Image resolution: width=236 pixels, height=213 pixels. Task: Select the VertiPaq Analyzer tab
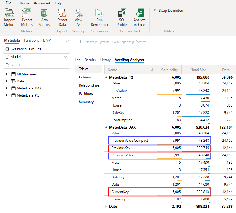129,60
